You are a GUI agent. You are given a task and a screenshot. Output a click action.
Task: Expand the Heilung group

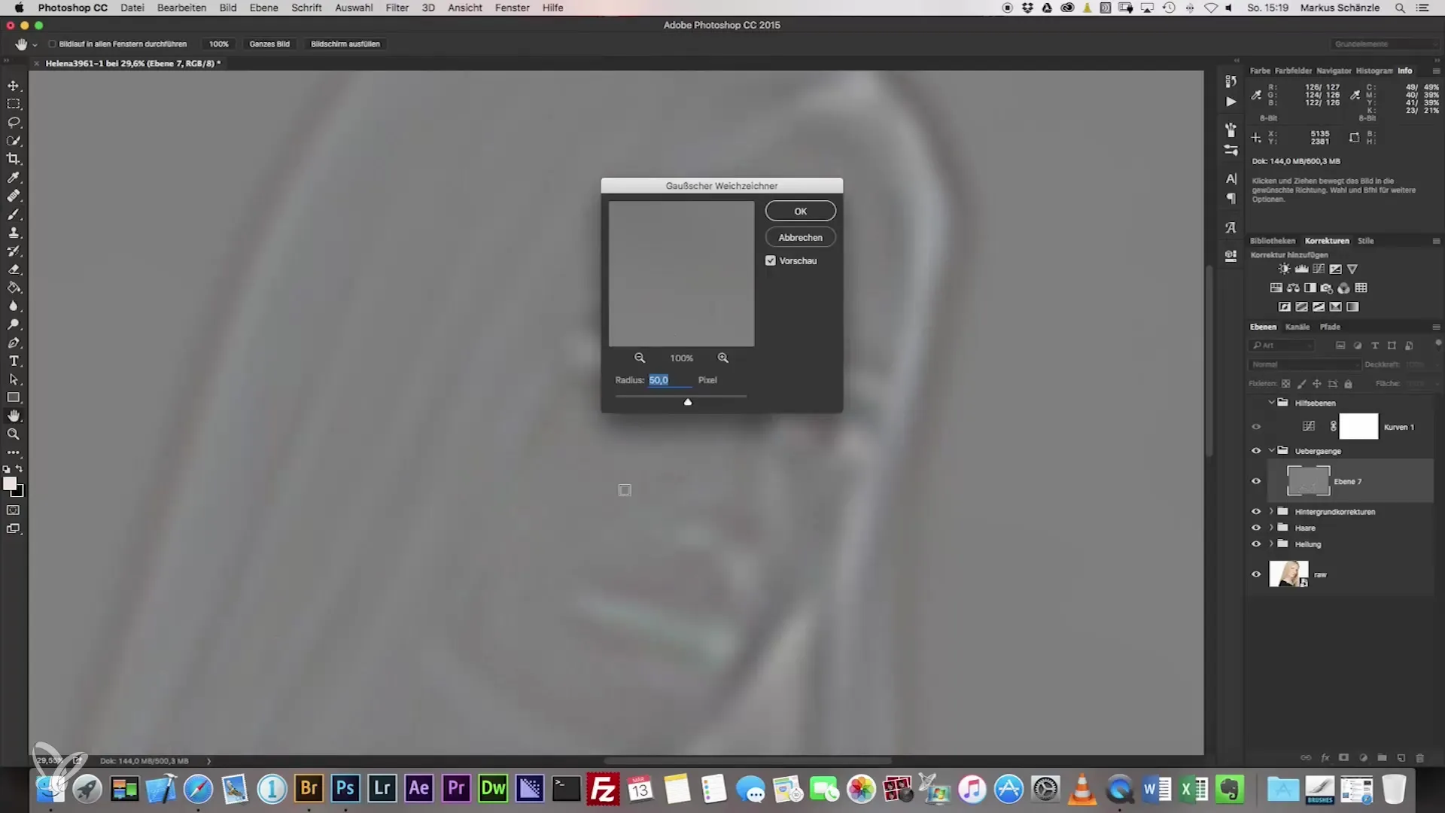(1272, 544)
